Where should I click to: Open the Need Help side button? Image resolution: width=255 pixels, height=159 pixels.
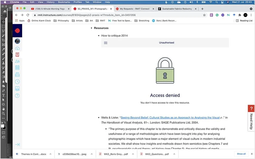tap(251, 118)
